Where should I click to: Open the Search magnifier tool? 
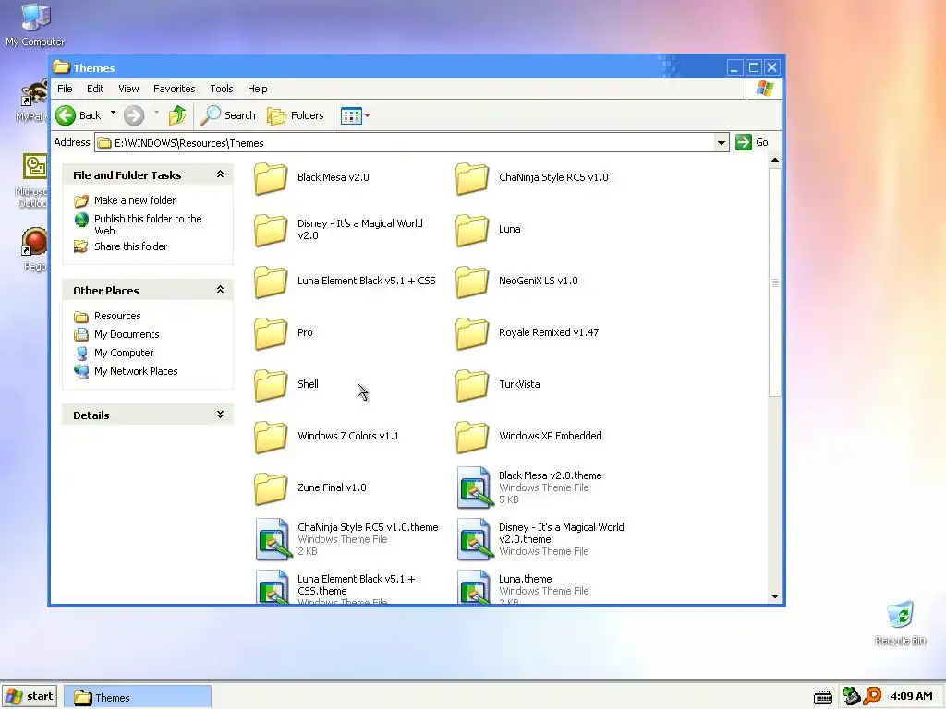[227, 115]
